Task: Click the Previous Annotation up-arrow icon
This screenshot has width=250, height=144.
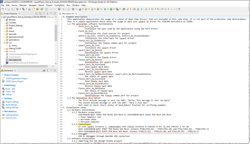Action: pos(152,9)
